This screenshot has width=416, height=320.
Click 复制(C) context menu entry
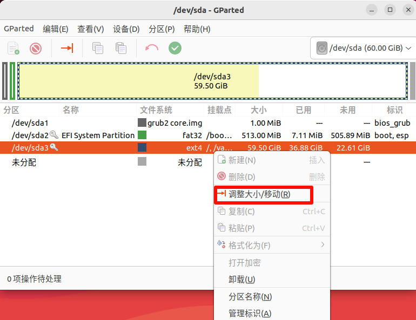click(x=272, y=212)
